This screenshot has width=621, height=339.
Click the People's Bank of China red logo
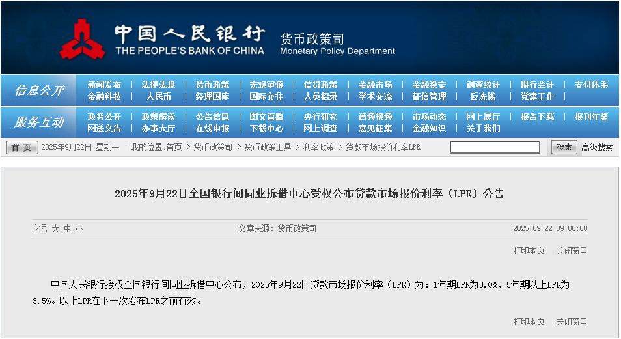click(x=82, y=39)
